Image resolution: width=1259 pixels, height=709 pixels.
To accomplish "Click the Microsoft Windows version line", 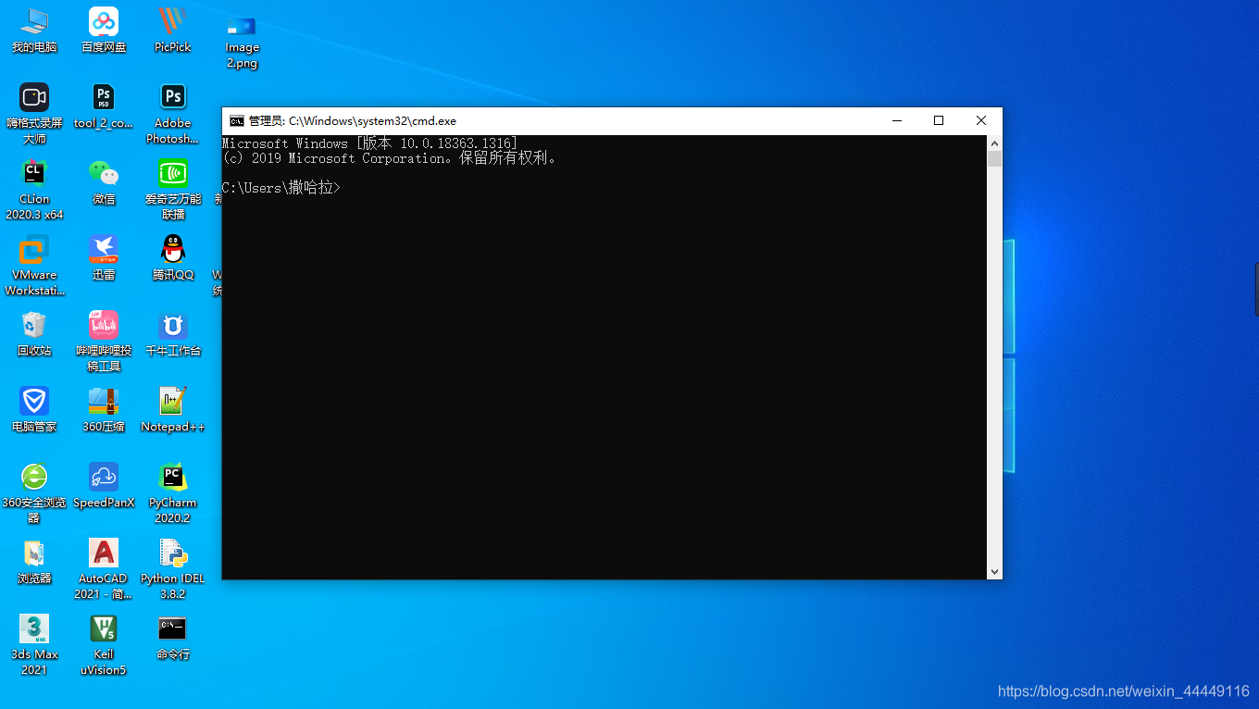I will 370,143.
